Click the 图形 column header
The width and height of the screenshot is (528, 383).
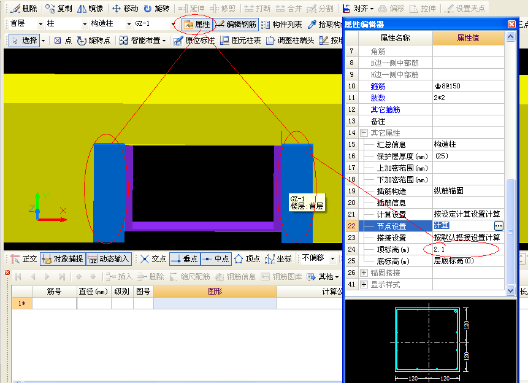(215, 292)
